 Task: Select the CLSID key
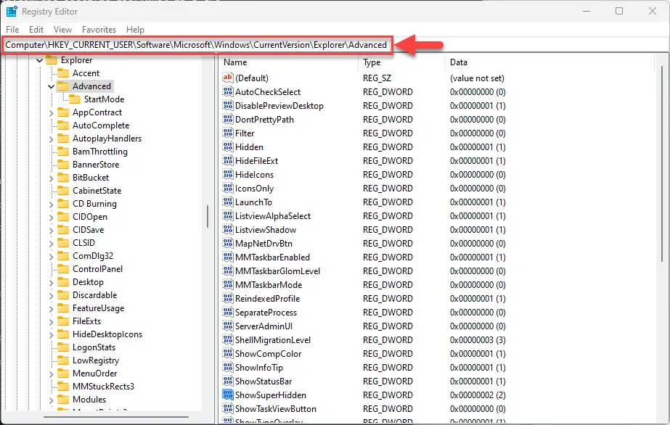(x=83, y=243)
